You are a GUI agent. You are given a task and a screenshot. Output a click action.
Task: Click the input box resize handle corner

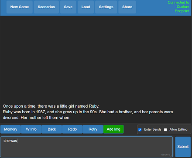(x=171, y=156)
